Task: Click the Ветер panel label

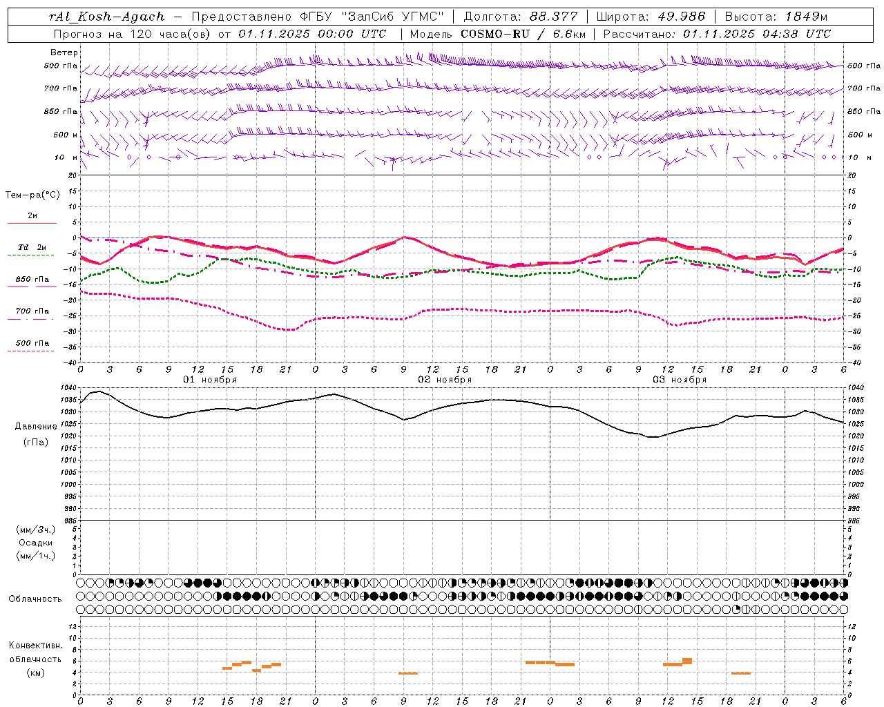Action: click(64, 52)
